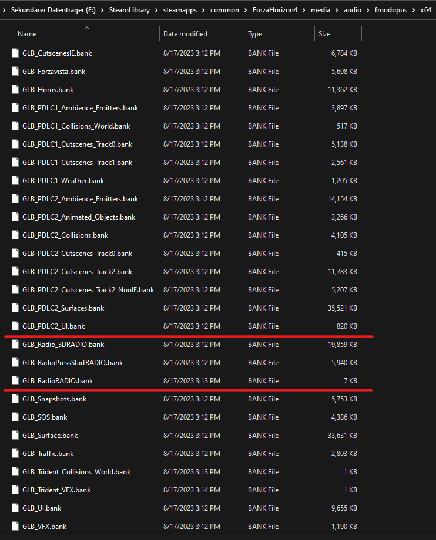Screen dimensions: 436x540
Task: Sort files by the Name column
Action: click(x=27, y=34)
